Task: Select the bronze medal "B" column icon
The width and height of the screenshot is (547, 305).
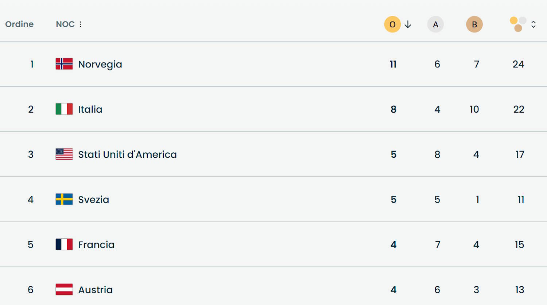Action: pyautogui.click(x=474, y=24)
